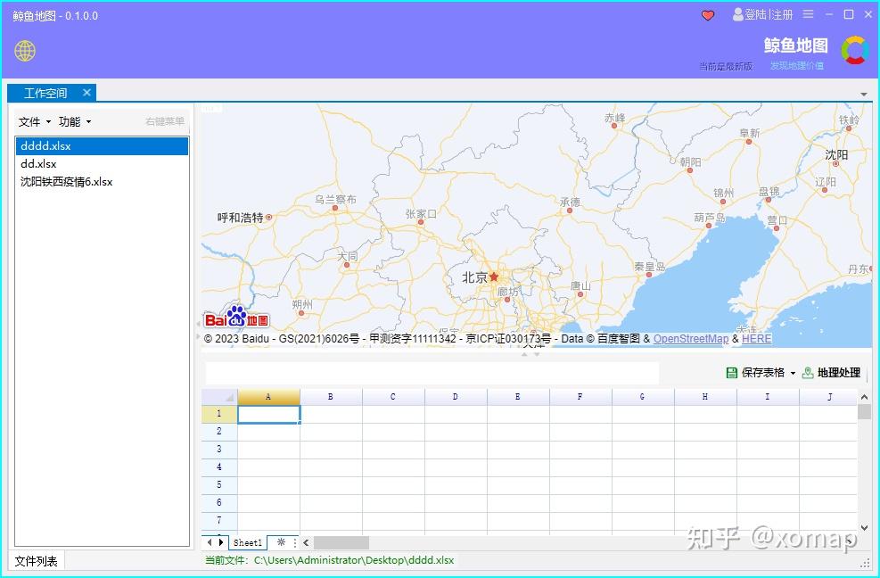Expand the 保存表格 dropdown arrow

(793, 373)
